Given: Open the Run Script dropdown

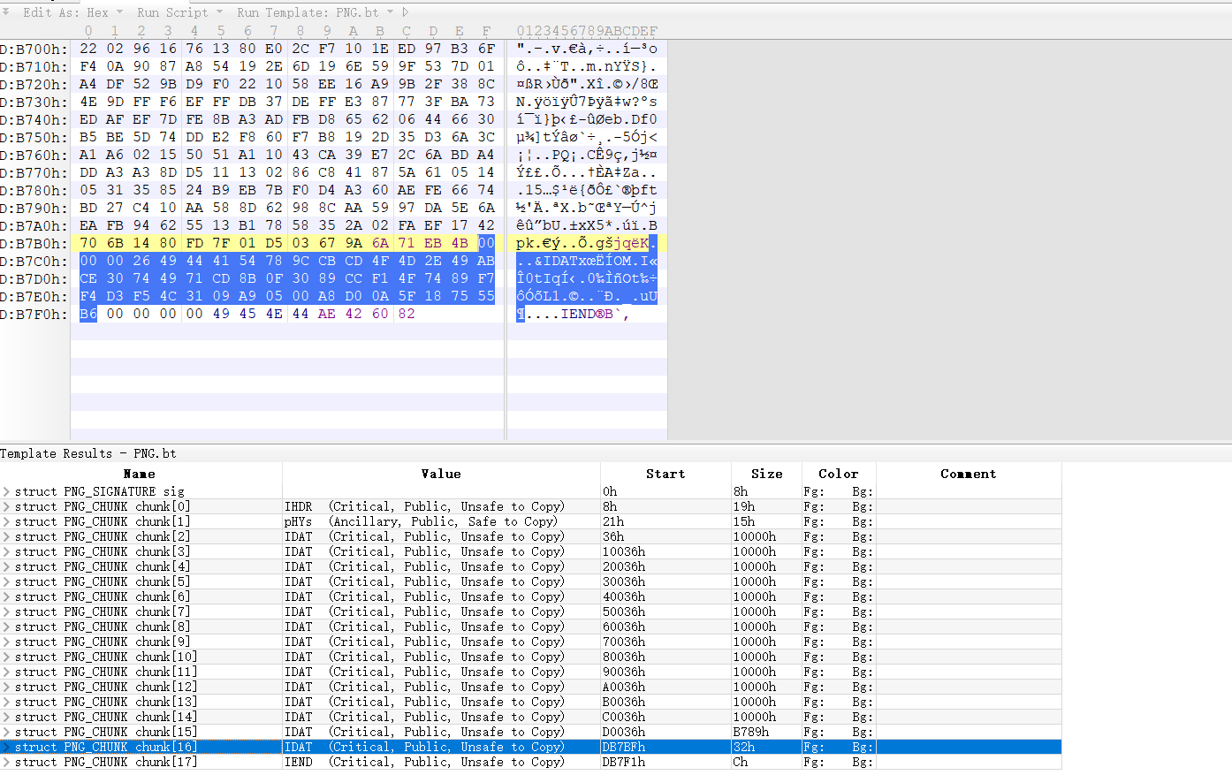Looking at the screenshot, I should pos(179,12).
